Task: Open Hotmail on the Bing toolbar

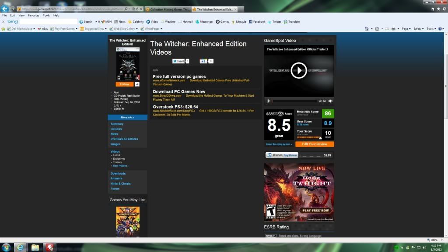Action: 185,22
